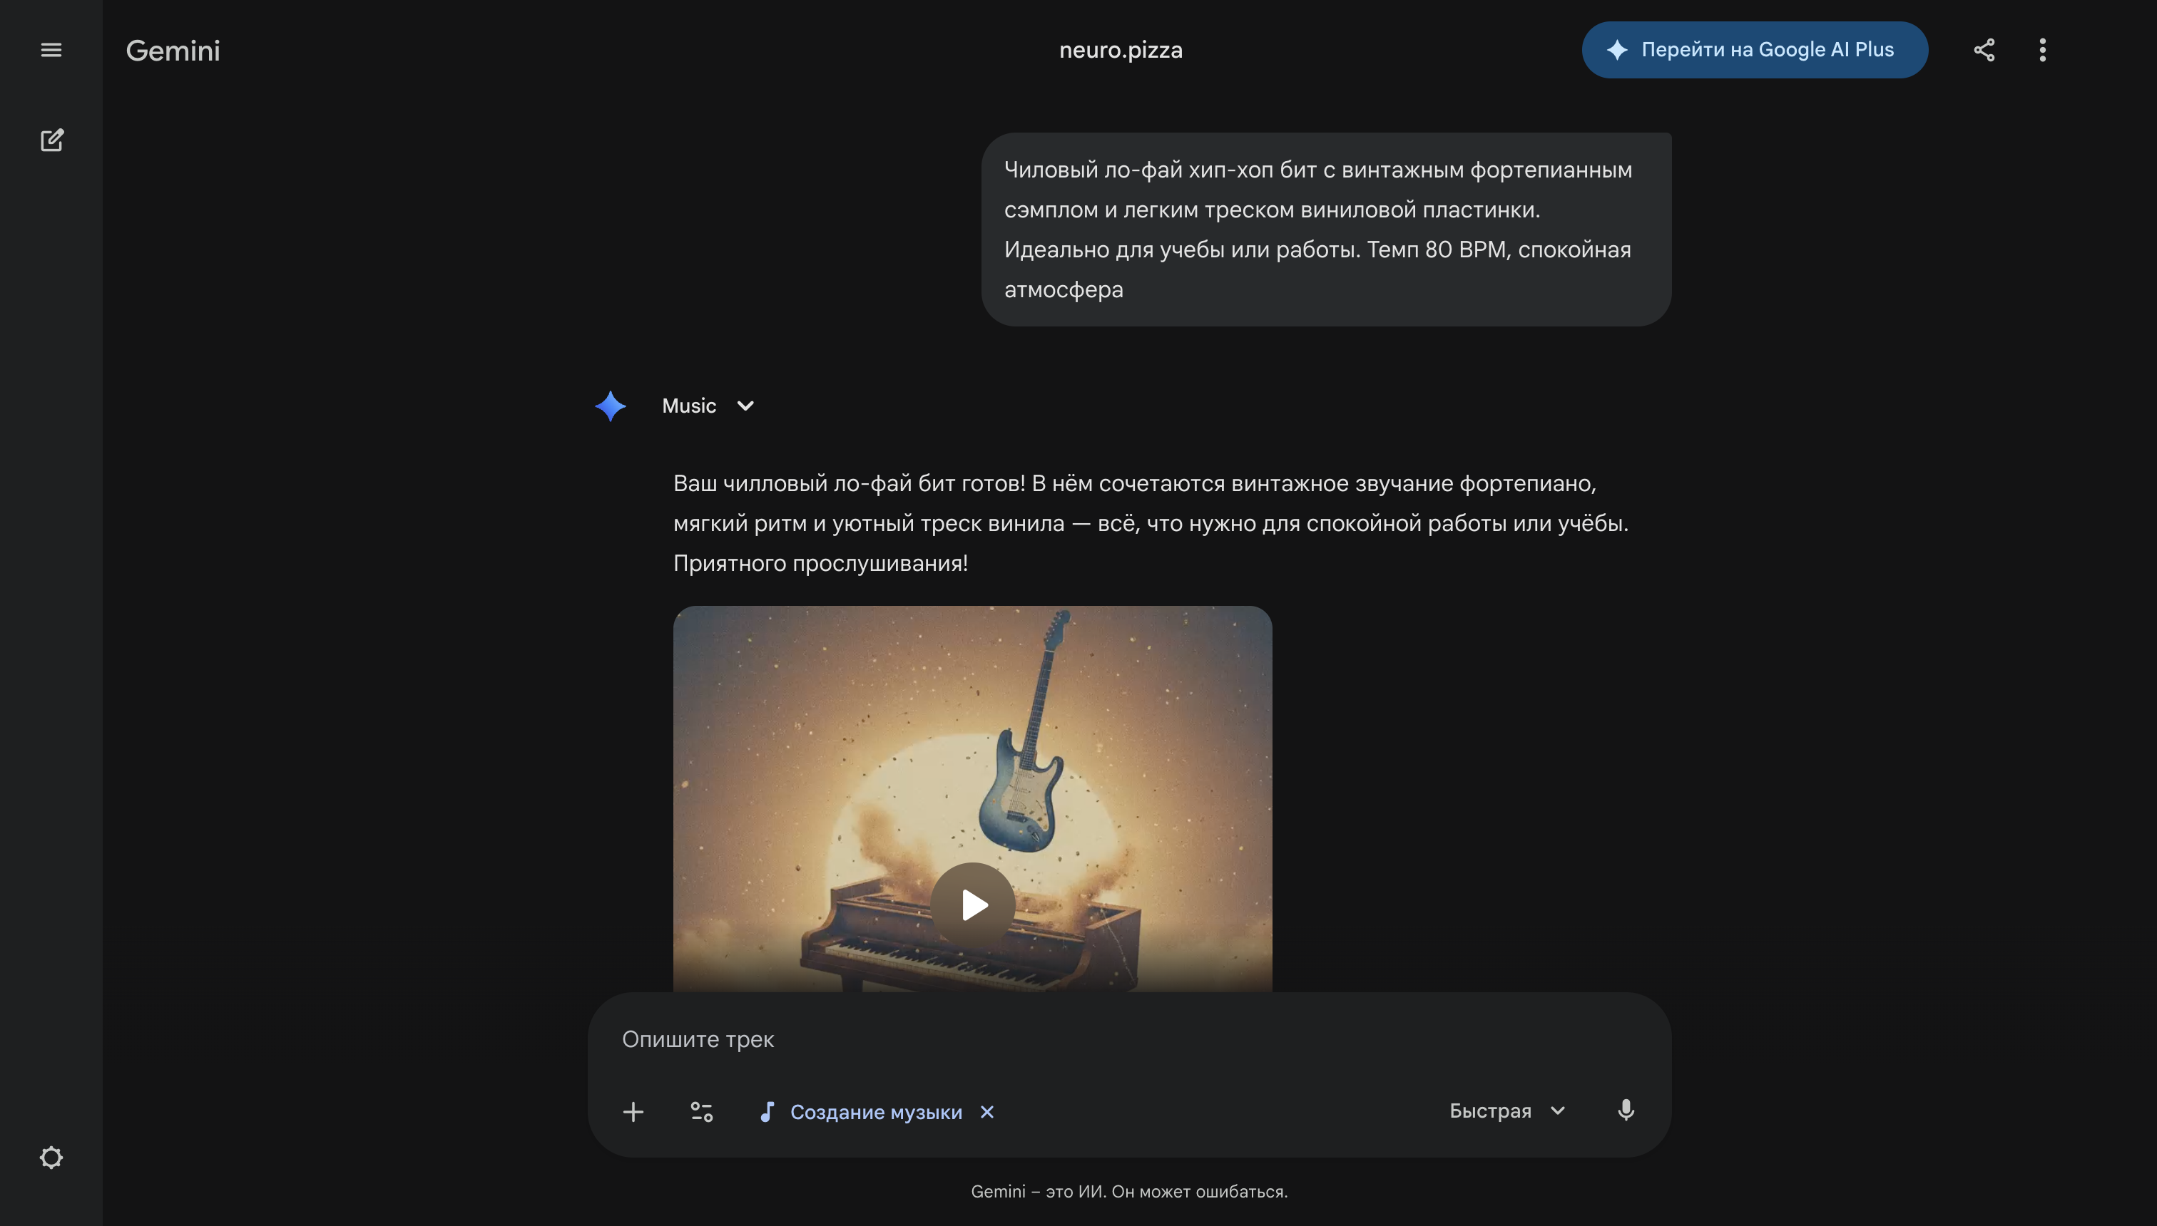Open settings with the gear icon
This screenshot has height=1226, width=2157.
click(51, 1157)
